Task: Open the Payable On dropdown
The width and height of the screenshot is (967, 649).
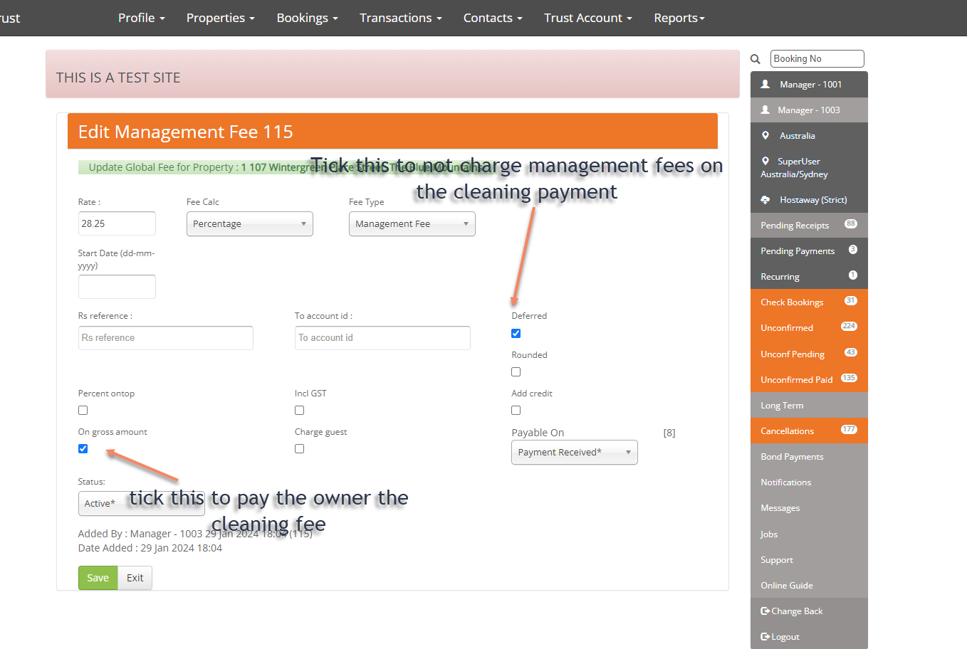Action: point(574,453)
